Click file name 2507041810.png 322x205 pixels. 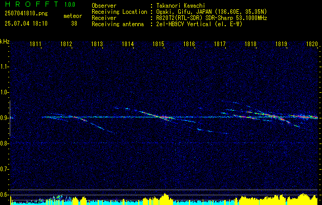26,14
